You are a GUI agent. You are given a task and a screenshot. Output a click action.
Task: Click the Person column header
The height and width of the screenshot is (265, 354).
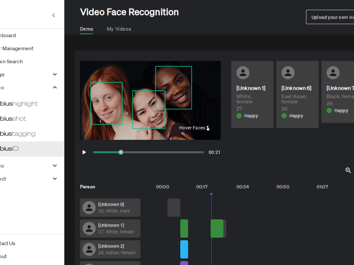tap(88, 187)
